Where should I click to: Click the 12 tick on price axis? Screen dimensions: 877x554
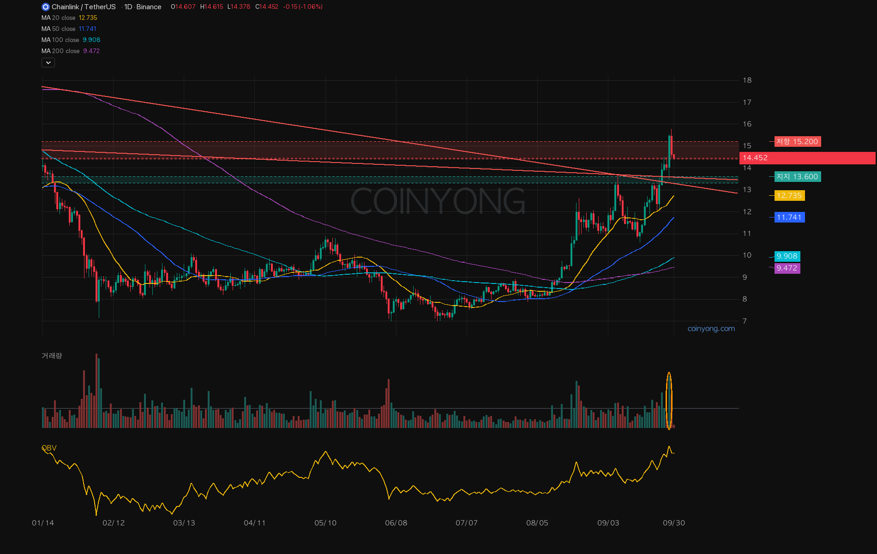click(747, 212)
